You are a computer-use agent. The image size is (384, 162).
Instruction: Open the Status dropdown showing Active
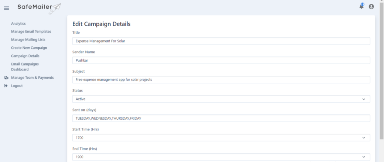pyautogui.click(x=221, y=99)
